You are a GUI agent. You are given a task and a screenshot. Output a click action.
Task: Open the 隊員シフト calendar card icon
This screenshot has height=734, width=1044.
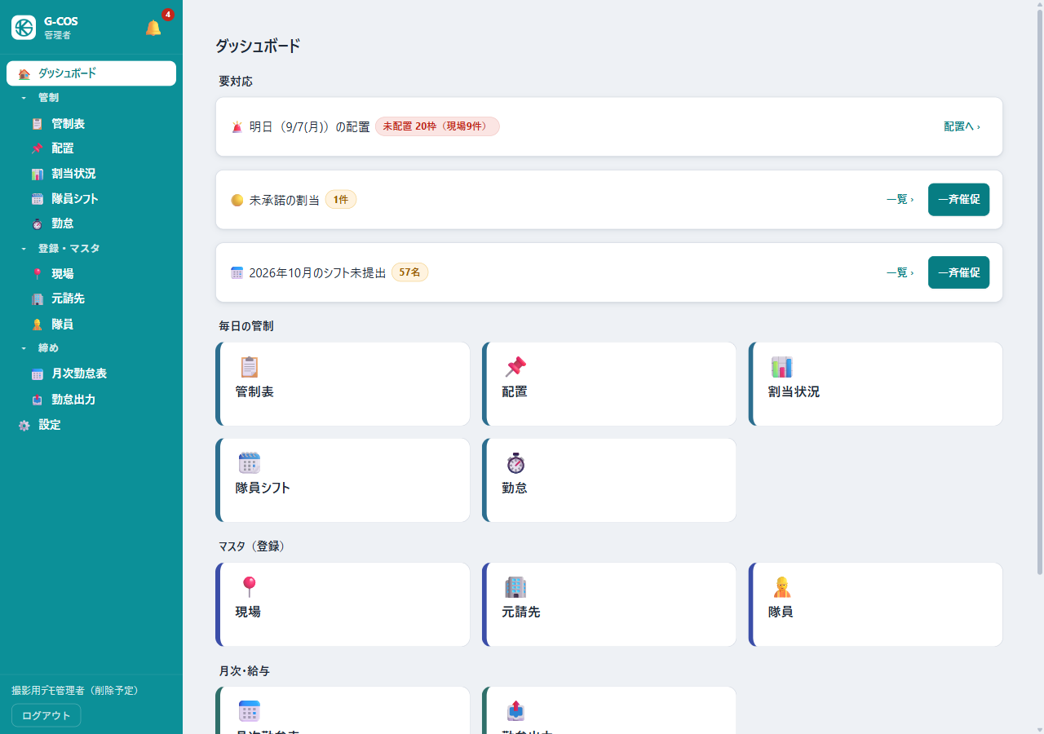[249, 463]
